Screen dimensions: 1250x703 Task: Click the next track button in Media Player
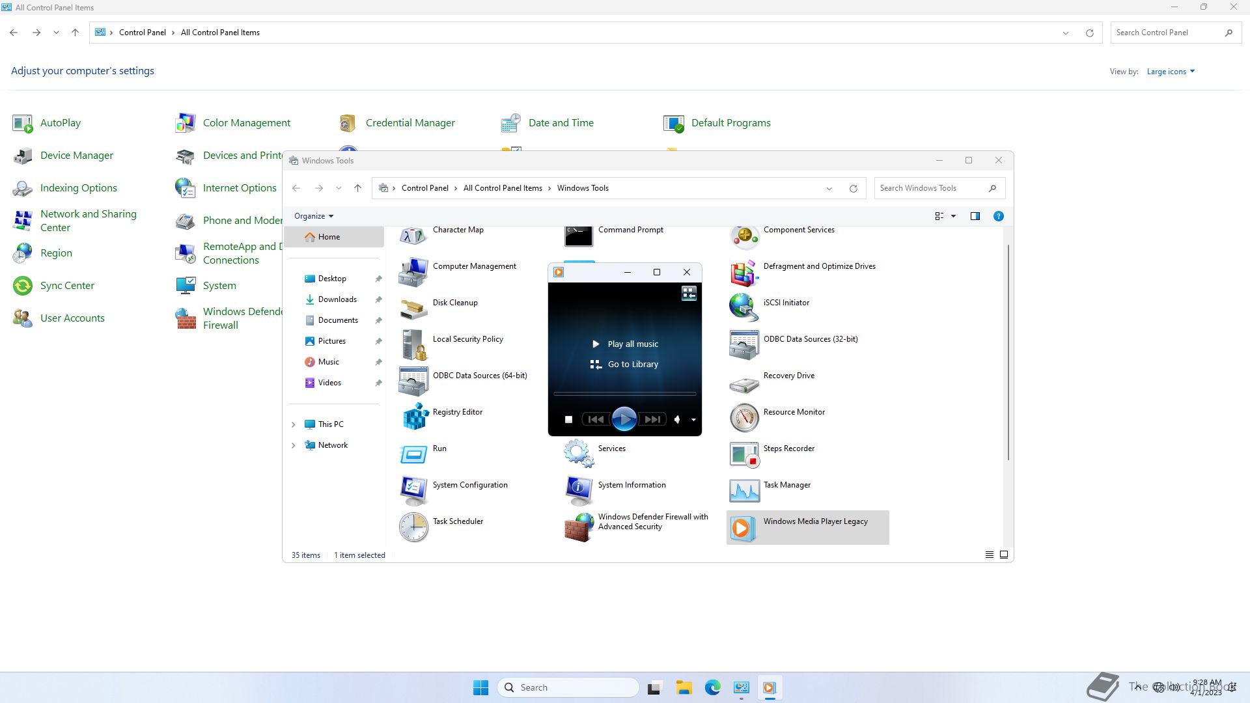tap(653, 420)
